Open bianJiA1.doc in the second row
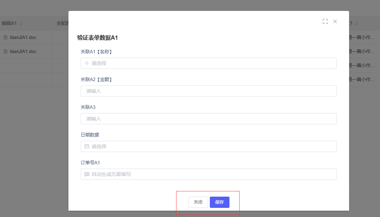Screen dimensions: 380x217 pos(23,51)
